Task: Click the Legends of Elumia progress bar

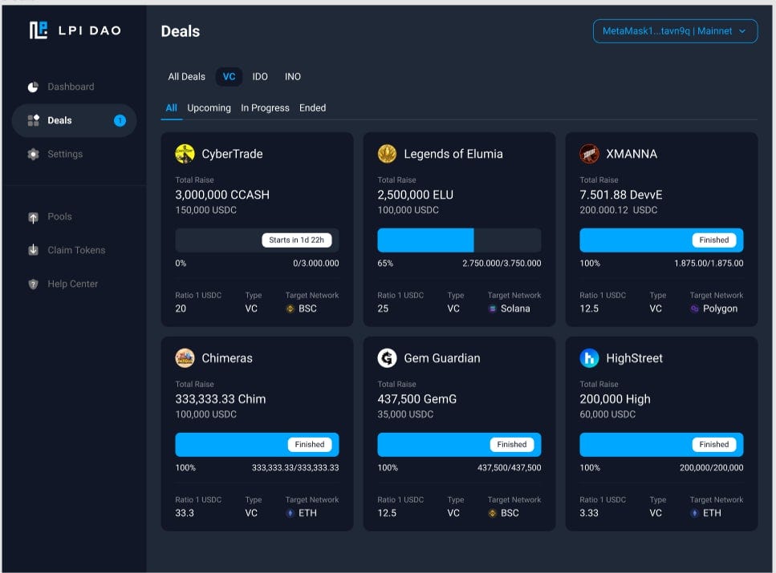Action: pyautogui.click(x=459, y=240)
